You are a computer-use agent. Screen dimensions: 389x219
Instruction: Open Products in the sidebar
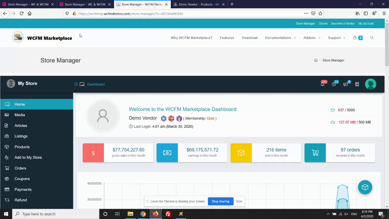click(x=36, y=147)
